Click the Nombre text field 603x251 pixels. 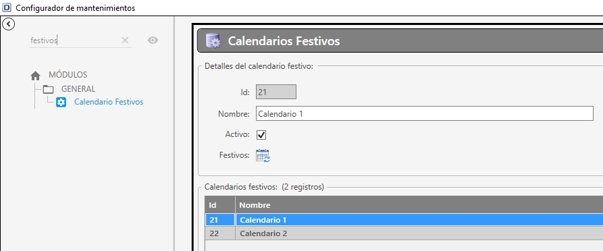425,113
